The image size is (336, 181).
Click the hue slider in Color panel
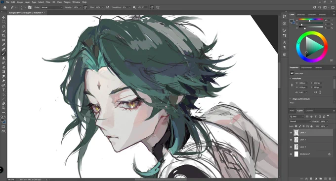pos(311,19)
